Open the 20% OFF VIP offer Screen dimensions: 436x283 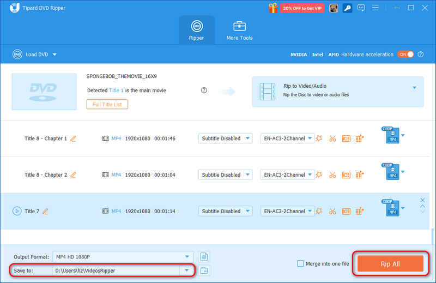(x=302, y=8)
